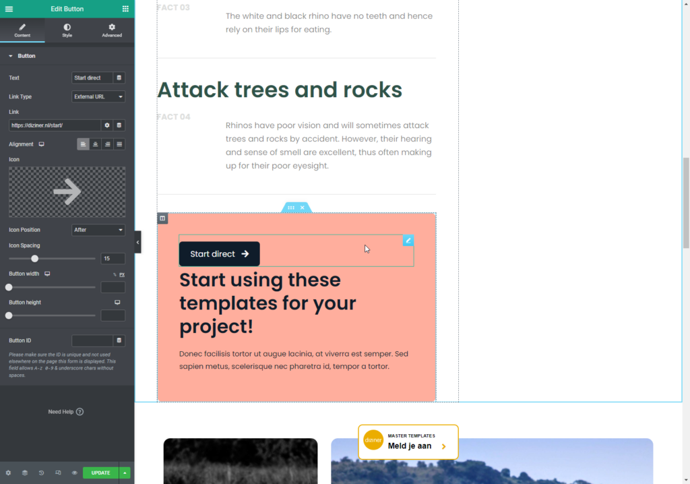Open the History icon in bottom bar
The height and width of the screenshot is (484, 690).
pyautogui.click(x=41, y=473)
